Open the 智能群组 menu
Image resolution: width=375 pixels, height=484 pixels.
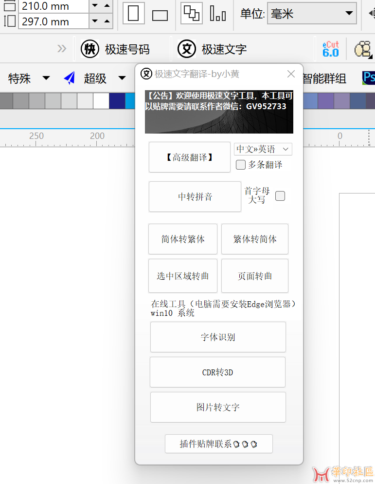(x=324, y=78)
